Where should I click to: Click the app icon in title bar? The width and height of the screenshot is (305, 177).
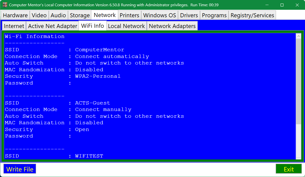[5, 5]
